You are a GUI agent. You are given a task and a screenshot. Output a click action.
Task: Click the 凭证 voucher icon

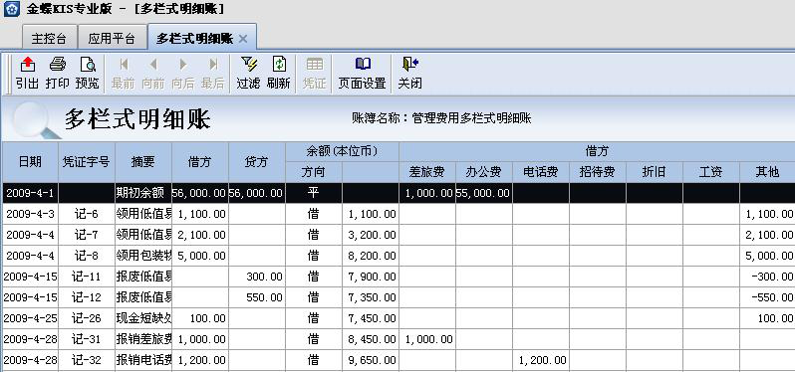(315, 65)
